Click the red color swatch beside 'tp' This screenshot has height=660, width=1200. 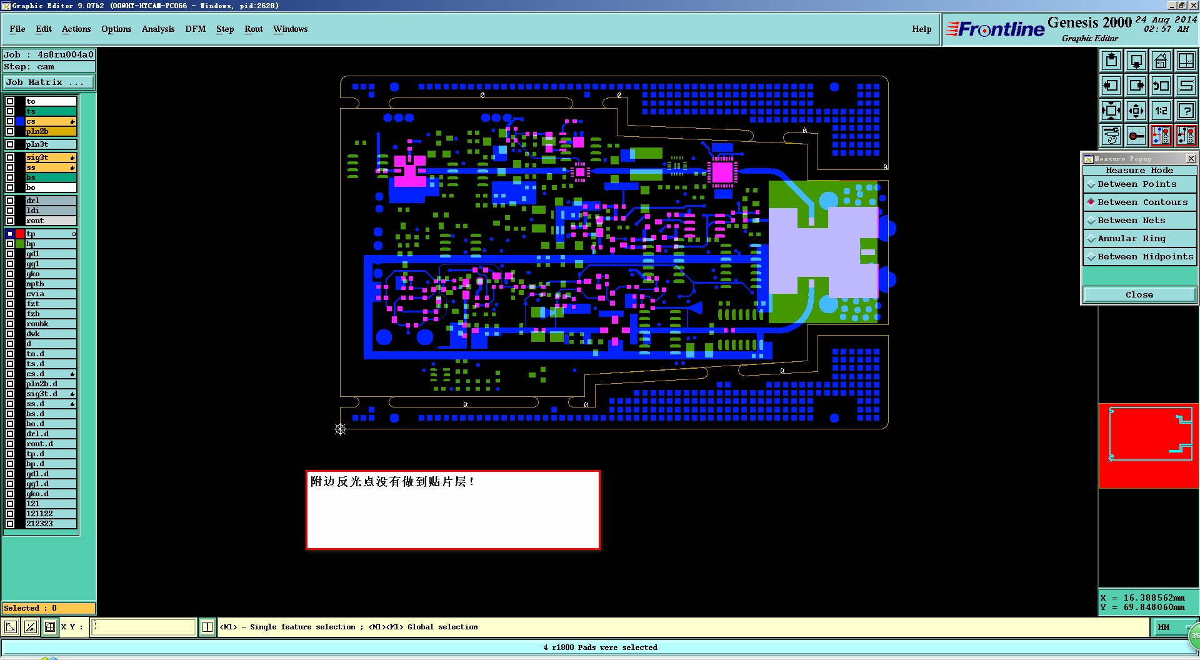(20, 234)
